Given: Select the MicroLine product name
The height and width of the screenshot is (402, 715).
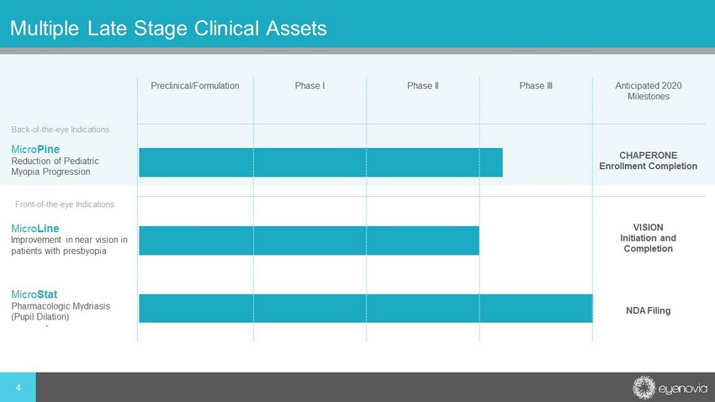Looking at the screenshot, I should click(35, 228).
